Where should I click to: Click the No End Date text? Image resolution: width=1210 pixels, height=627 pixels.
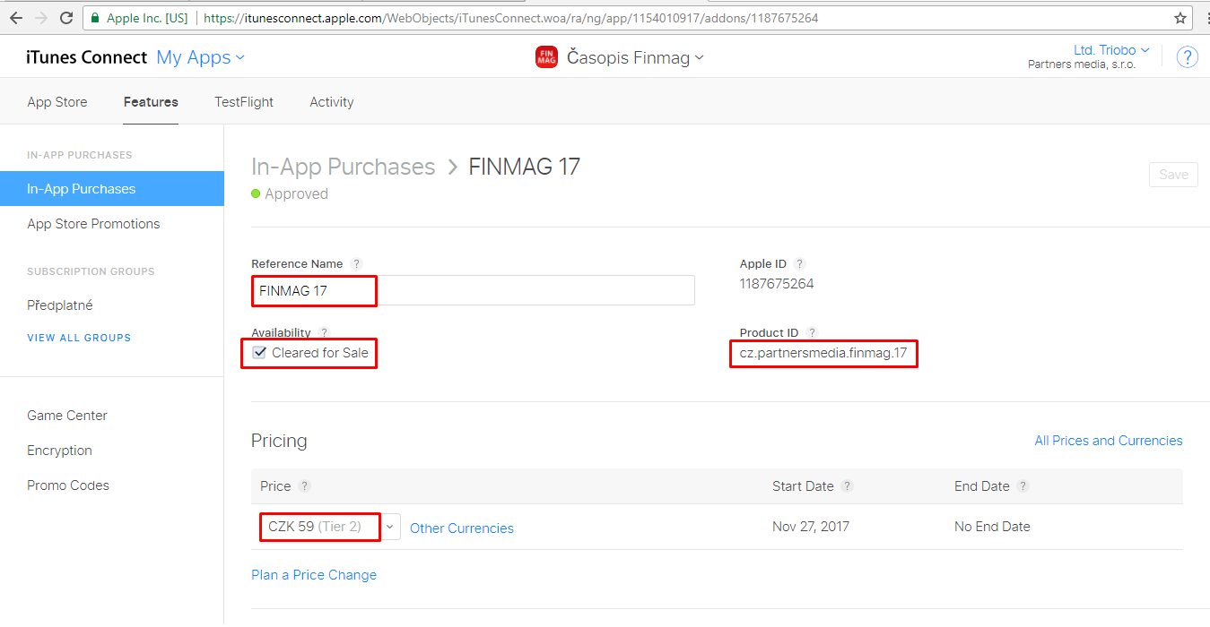(x=992, y=527)
